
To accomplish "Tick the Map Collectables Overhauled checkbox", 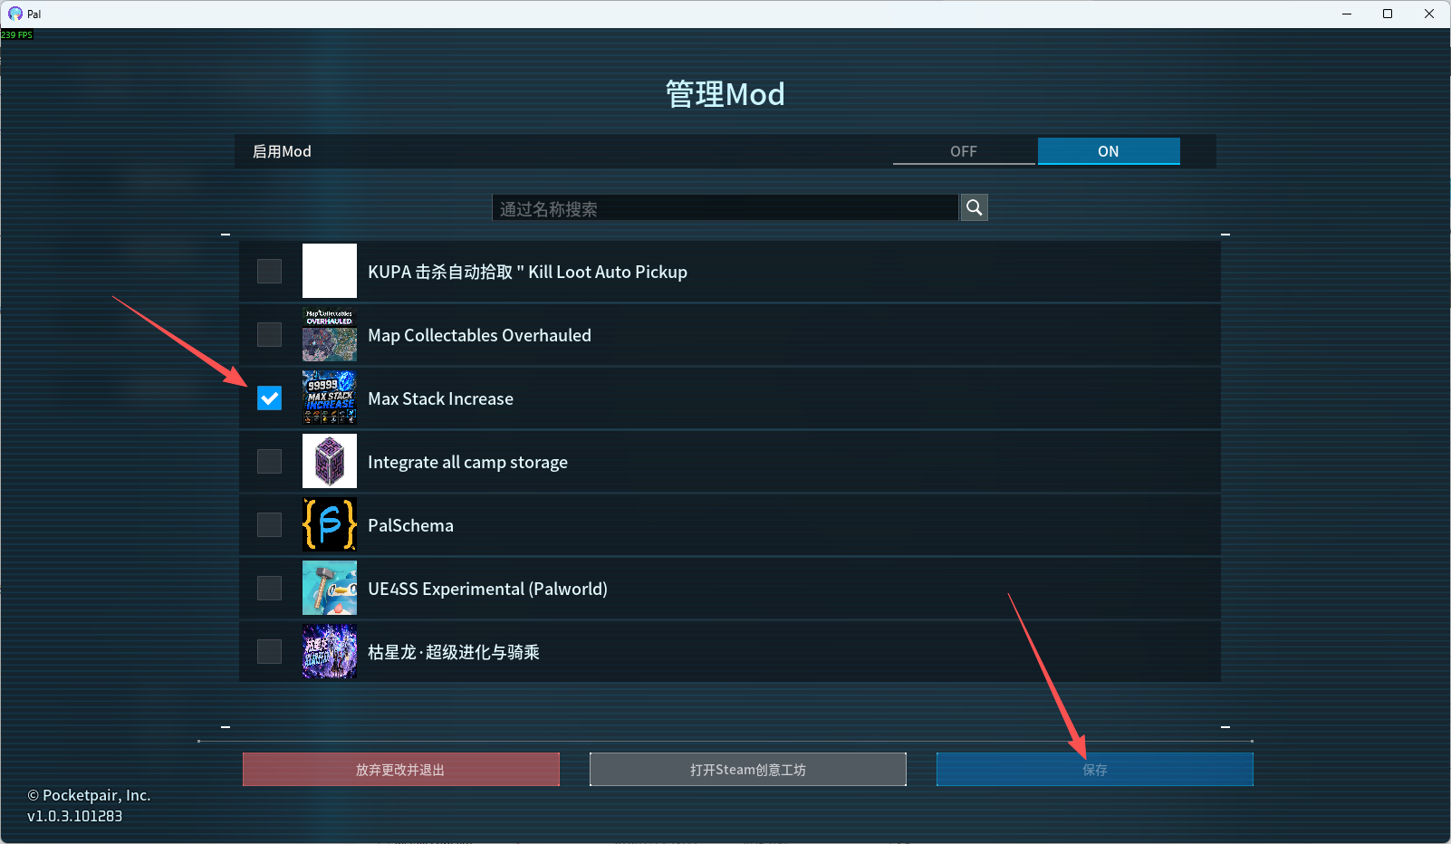I will point(269,334).
